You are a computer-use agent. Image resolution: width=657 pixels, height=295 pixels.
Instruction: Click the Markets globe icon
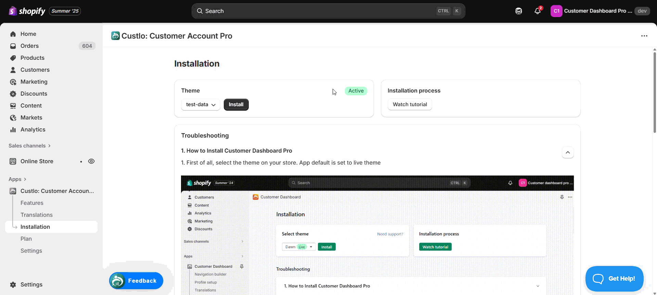point(13,117)
